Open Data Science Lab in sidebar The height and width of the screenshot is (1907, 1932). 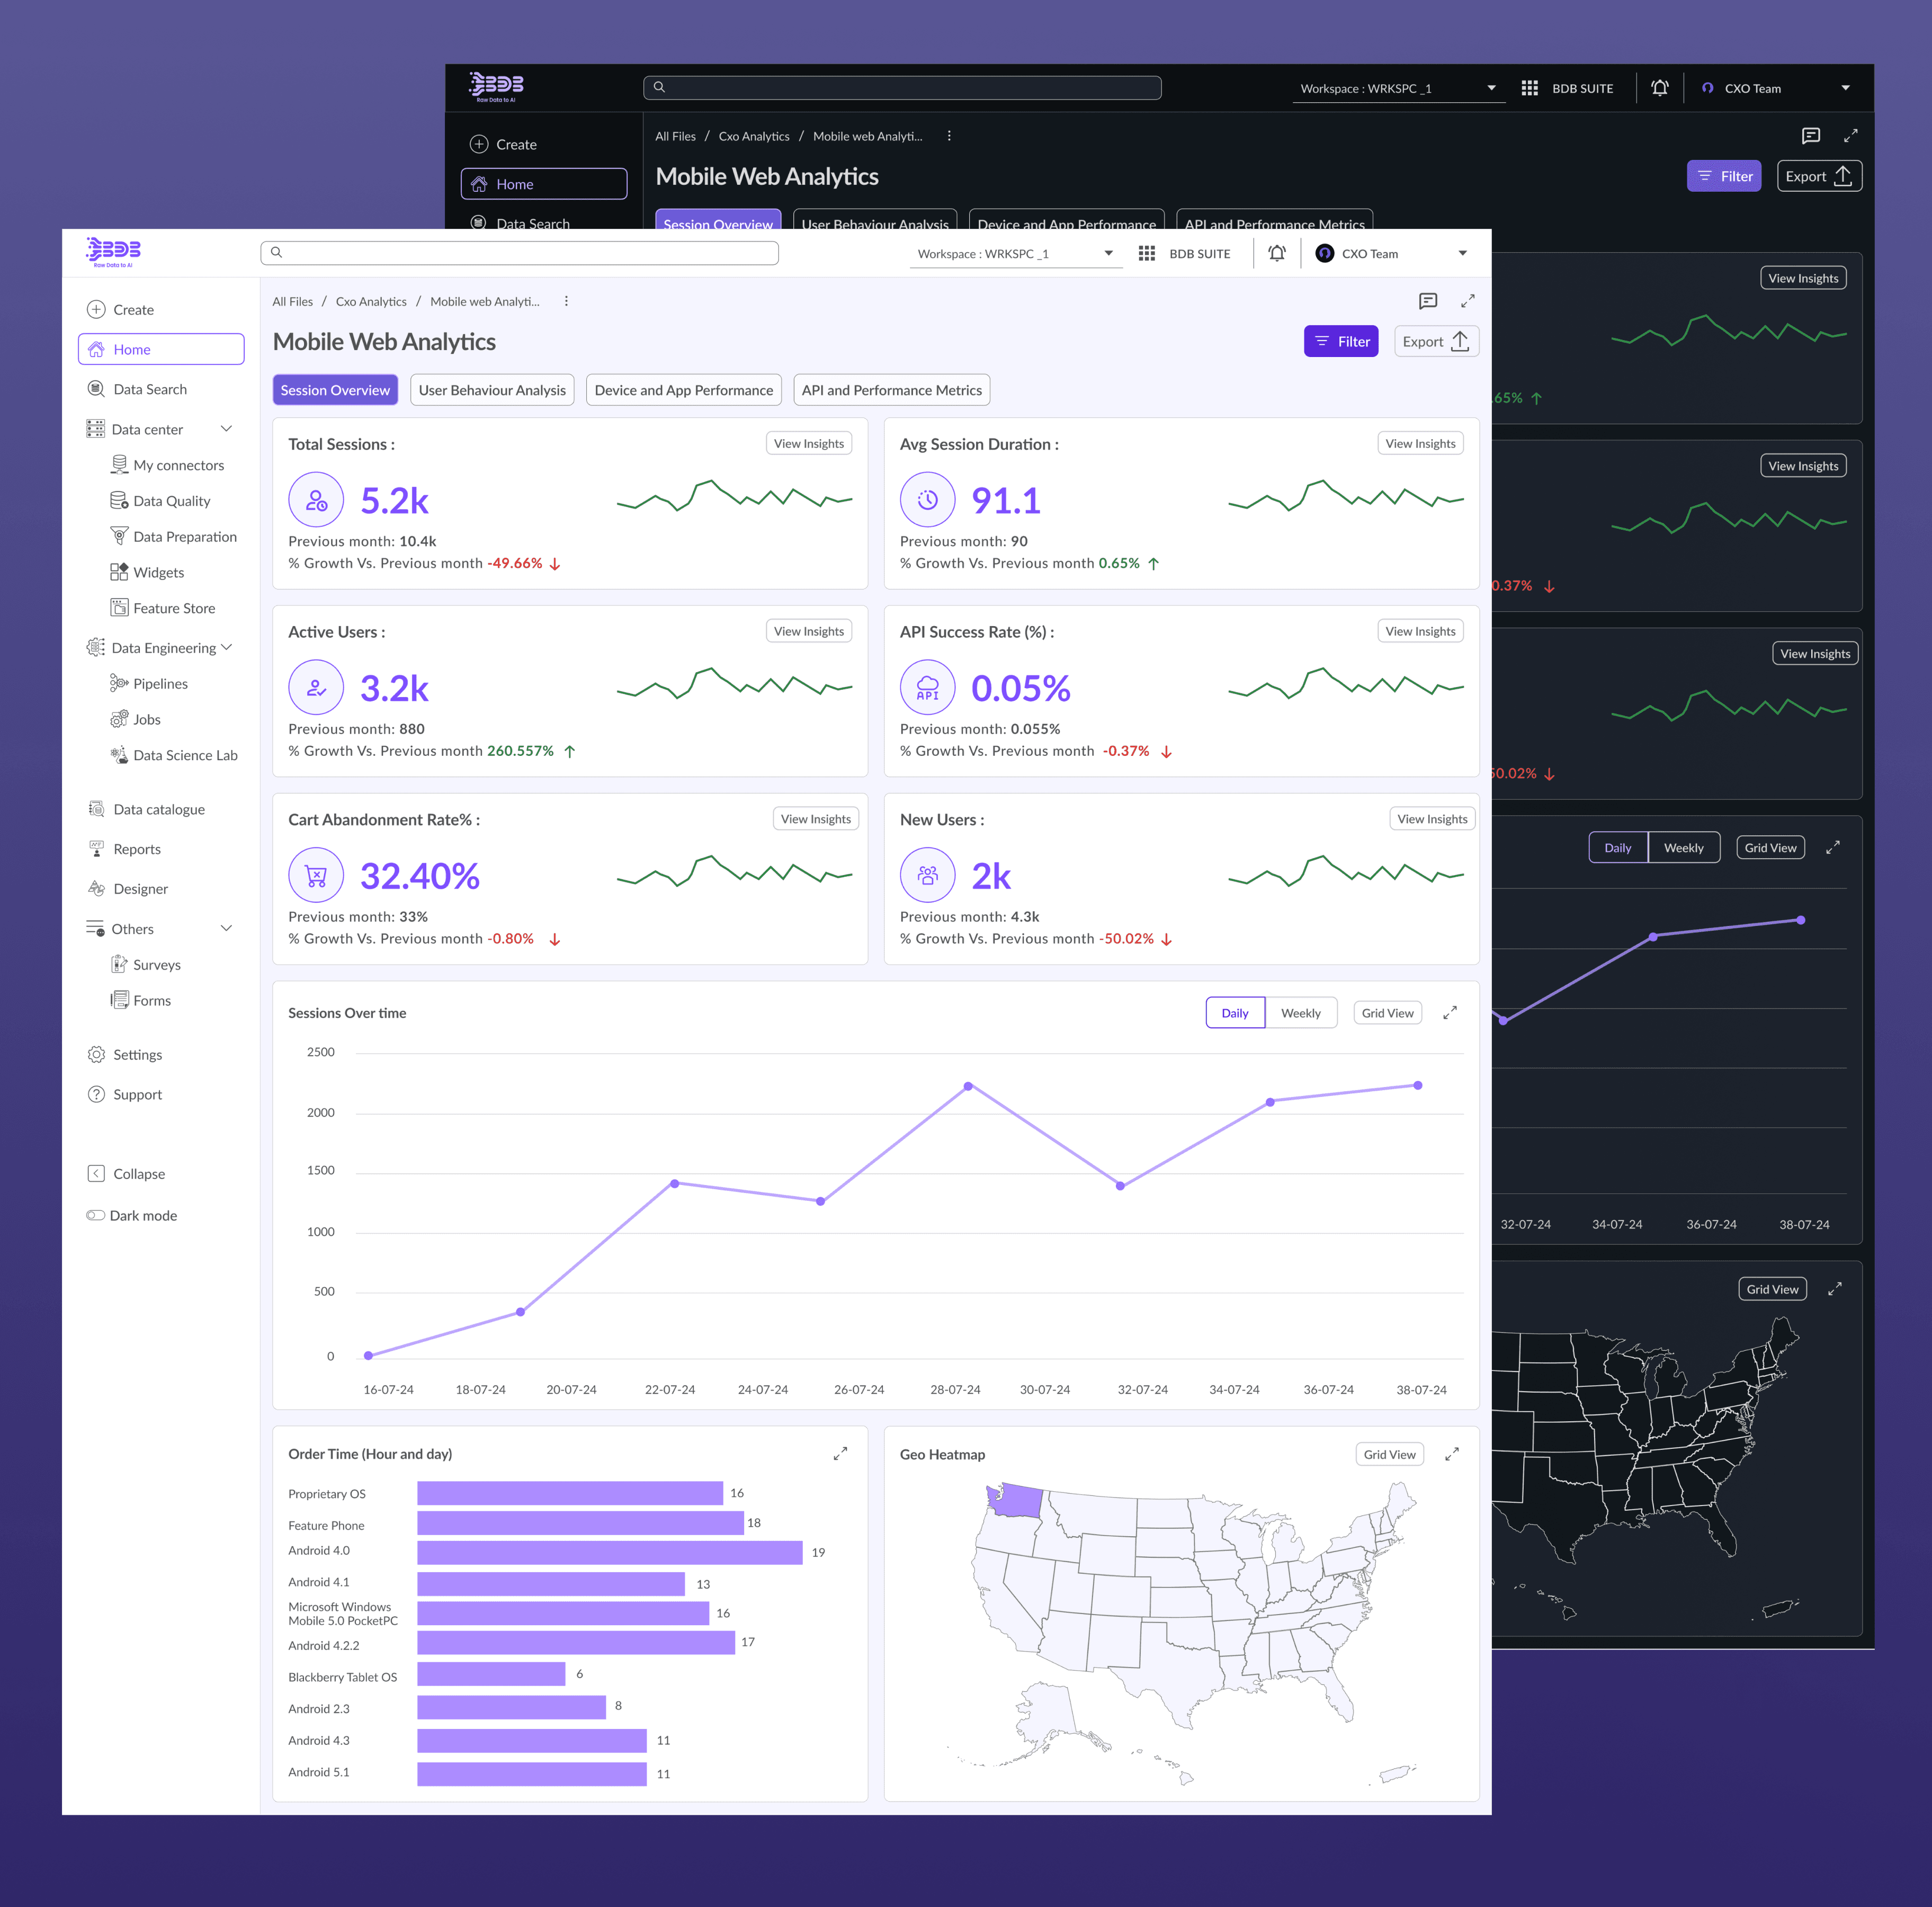click(x=185, y=755)
